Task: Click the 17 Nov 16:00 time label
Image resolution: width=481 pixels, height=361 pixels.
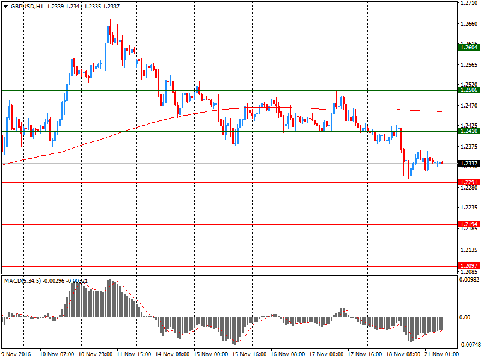Action: [x=364, y=354]
